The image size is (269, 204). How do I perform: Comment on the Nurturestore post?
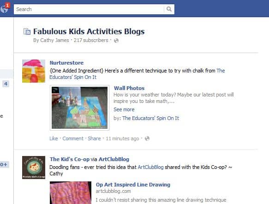click(x=73, y=138)
